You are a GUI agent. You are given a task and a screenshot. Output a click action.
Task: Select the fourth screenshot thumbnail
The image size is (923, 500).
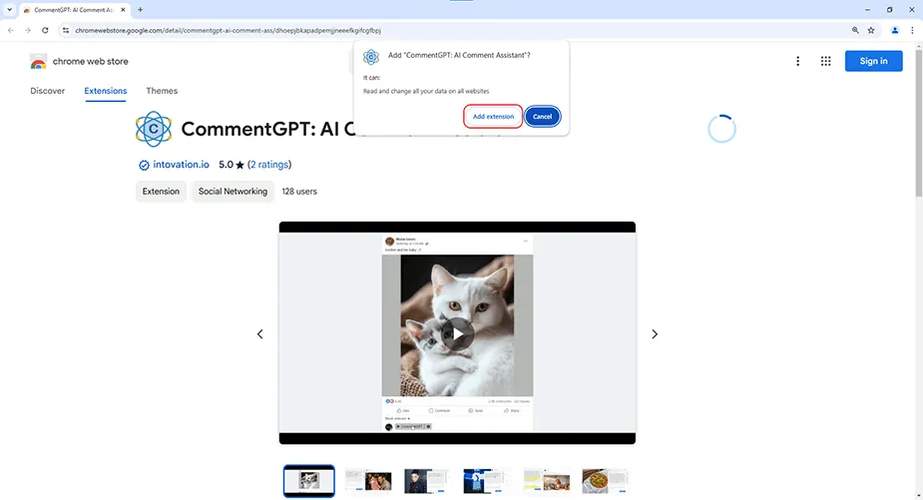[x=487, y=481]
